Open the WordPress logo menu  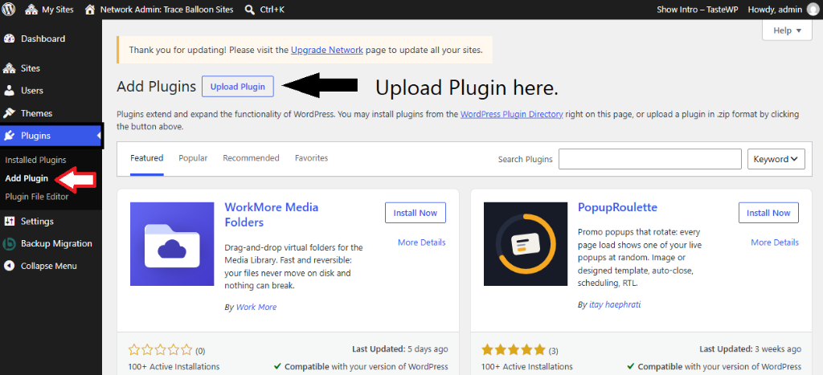tap(9, 10)
